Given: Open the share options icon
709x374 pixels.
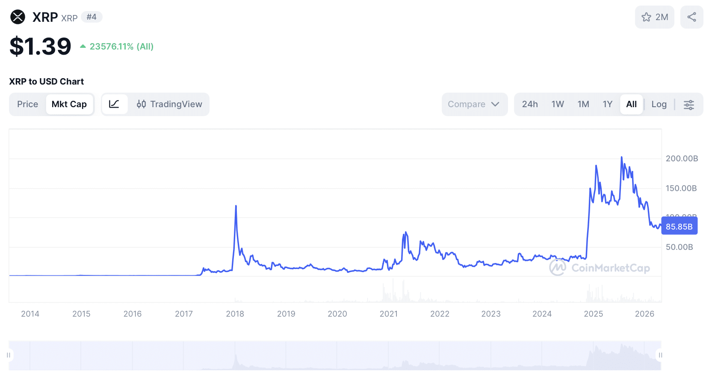Looking at the screenshot, I should (x=691, y=17).
